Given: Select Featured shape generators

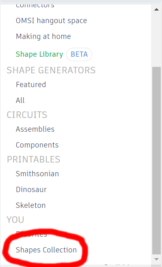Looking at the screenshot, I should (x=31, y=85).
